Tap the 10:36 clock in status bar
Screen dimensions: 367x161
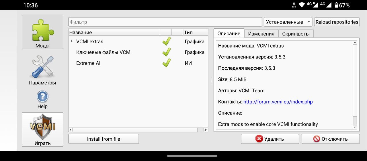[x=30, y=5]
